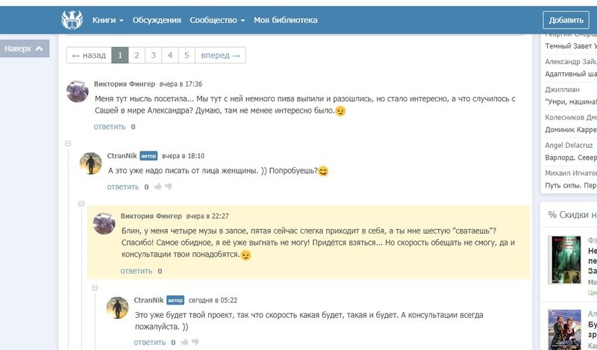Go to page 3 of comments
The image size is (597, 350).
click(153, 55)
